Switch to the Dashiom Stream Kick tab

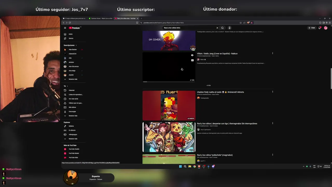pos(100,18)
